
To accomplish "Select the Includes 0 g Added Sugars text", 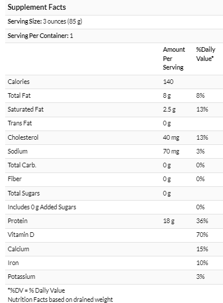I will click(42, 207).
